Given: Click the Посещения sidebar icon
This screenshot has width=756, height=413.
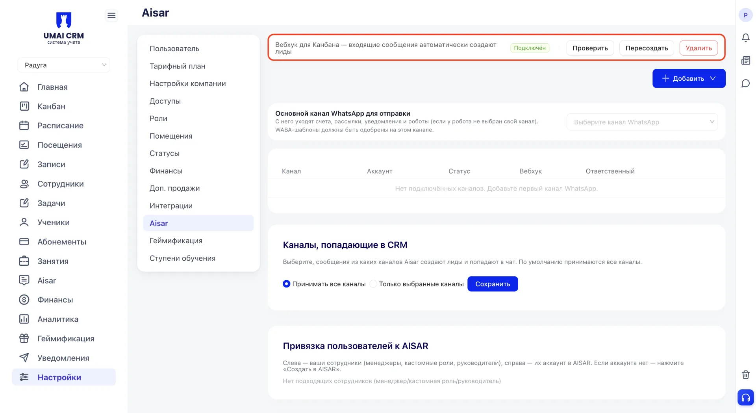Looking at the screenshot, I should click(x=24, y=144).
